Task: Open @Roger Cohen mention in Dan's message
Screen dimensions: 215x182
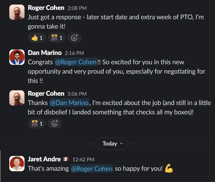Action: tap(76, 62)
